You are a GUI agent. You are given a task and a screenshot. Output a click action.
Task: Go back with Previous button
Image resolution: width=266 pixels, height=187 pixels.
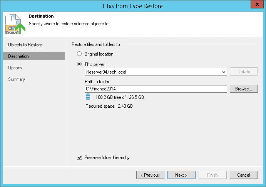(150, 175)
